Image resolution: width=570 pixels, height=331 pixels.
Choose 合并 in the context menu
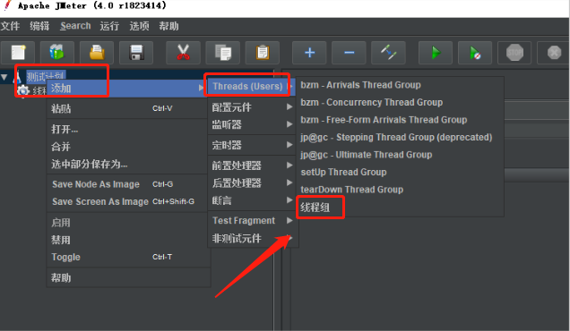[127, 147]
